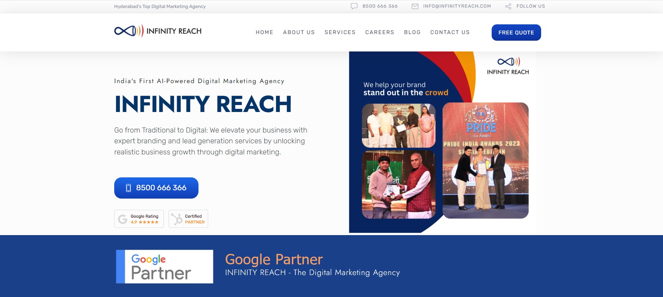
Task: Click the Infinity Reach header logo
Action: [158, 31]
